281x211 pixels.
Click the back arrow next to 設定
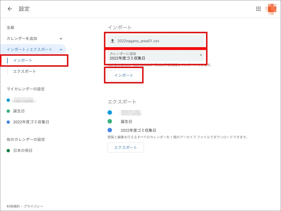tap(10, 9)
